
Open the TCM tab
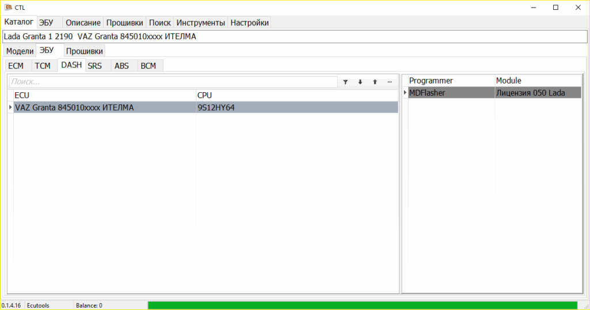(43, 66)
